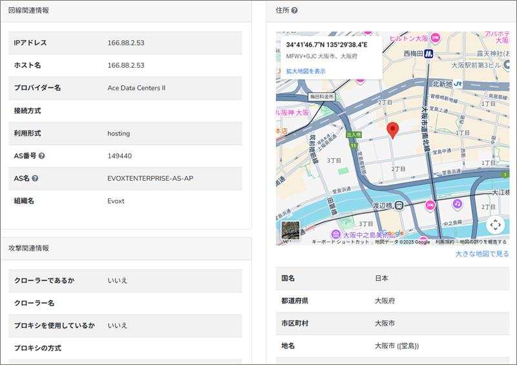Open 大きな地図で見る link
The image size is (517, 365).
pyautogui.click(x=481, y=254)
